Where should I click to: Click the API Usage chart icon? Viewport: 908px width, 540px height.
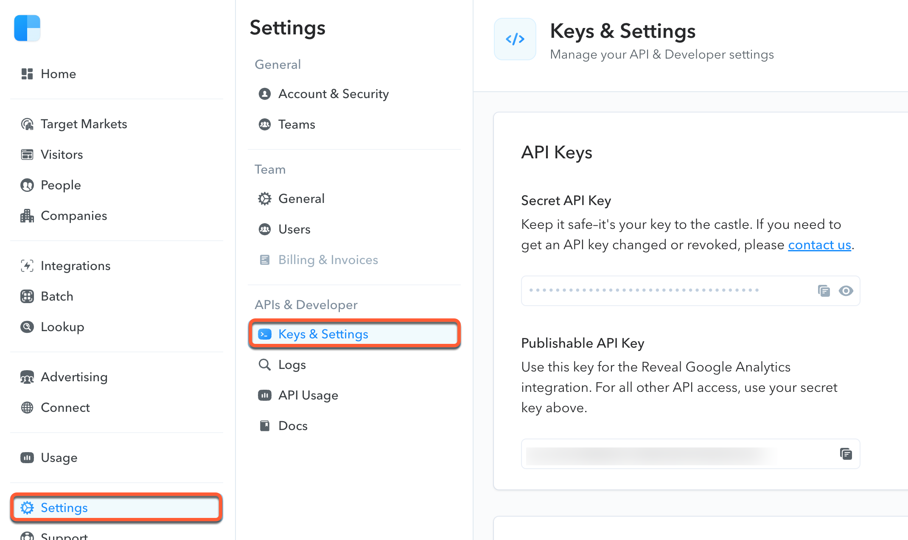pyautogui.click(x=265, y=395)
